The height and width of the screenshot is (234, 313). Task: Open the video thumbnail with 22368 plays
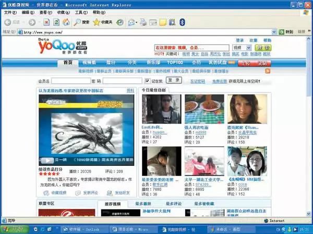247,161
